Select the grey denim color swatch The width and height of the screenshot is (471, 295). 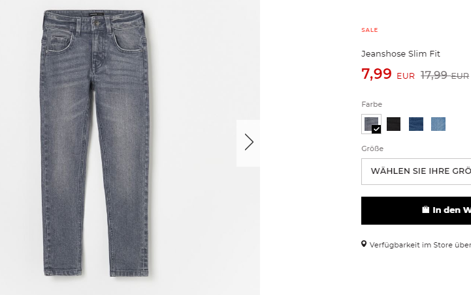click(371, 124)
